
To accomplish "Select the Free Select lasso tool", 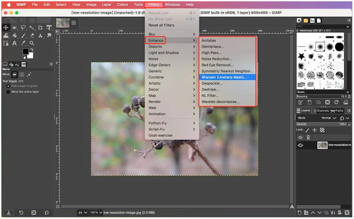I will (23, 28).
